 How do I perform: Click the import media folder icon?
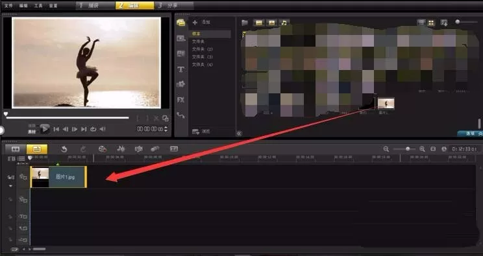pyautogui.click(x=245, y=23)
